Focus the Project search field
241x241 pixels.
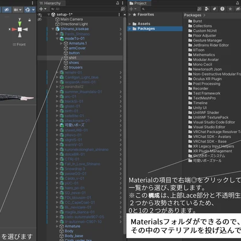[168, 9]
